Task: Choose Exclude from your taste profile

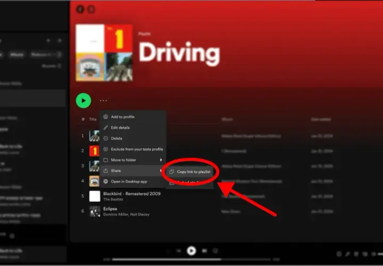Action: (x=137, y=149)
